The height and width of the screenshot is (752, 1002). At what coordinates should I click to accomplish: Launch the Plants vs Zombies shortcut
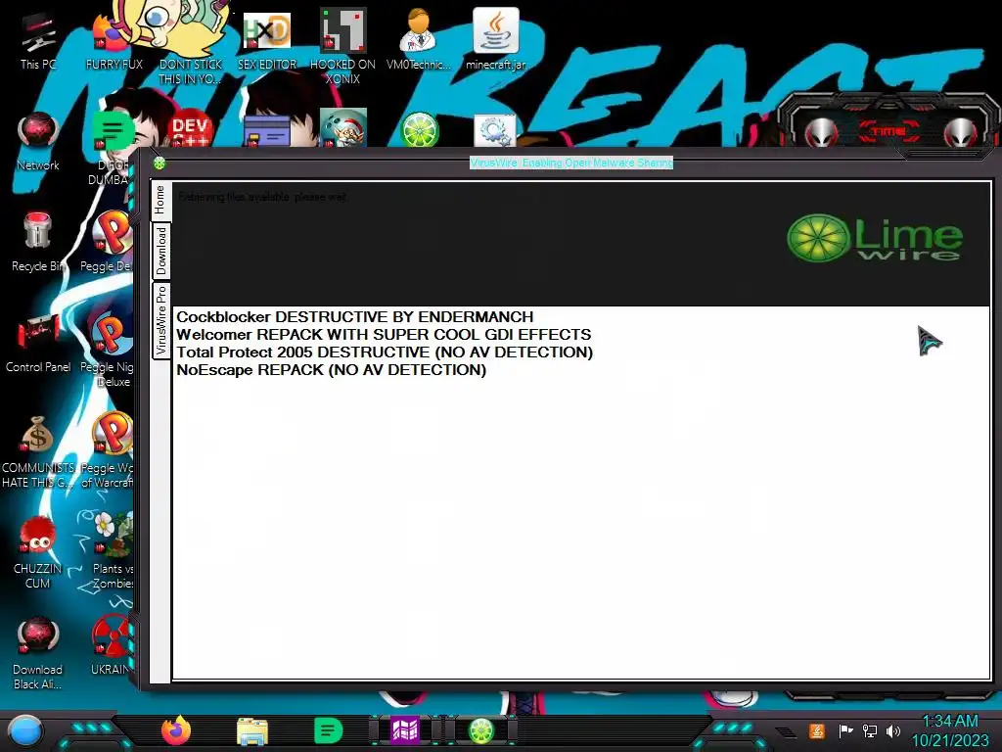tap(113, 550)
